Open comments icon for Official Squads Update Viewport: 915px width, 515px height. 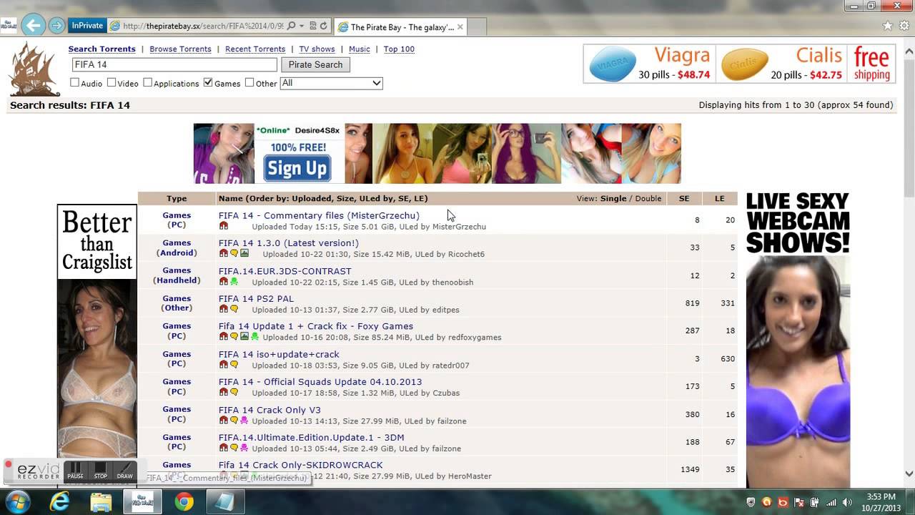[x=234, y=393]
